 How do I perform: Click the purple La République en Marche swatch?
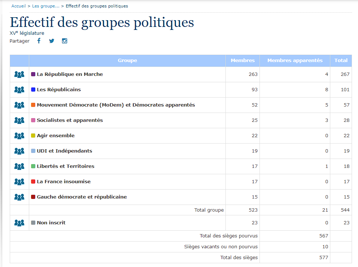[33, 74]
